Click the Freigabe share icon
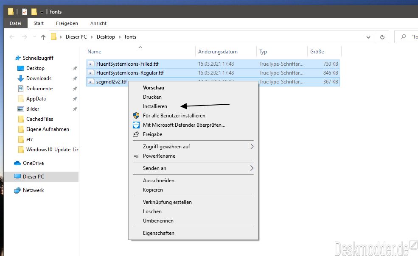418x256 pixels. point(136,134)
